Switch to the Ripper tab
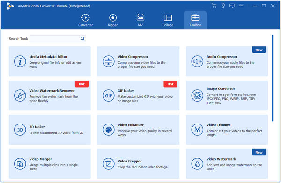The image size is (281, 183). tap(113, 20)
